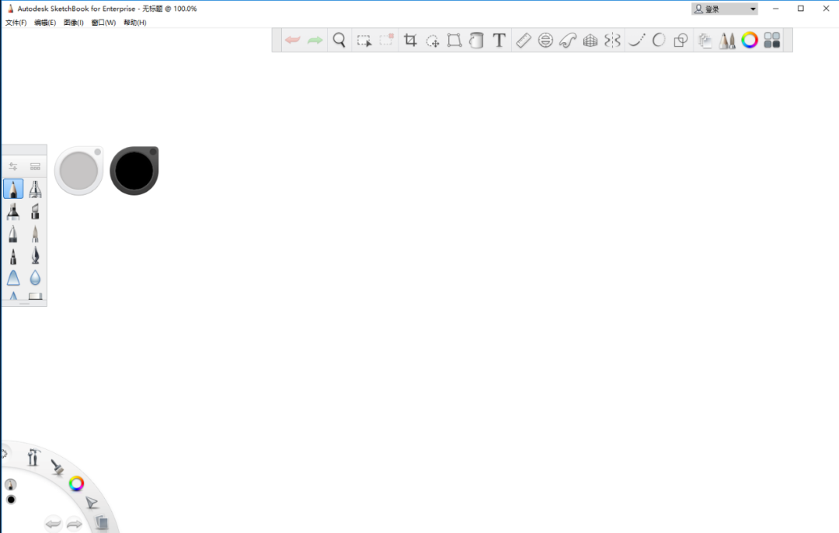Select the Chisel tip marker brush
The image size is (839, 533).
35,211
